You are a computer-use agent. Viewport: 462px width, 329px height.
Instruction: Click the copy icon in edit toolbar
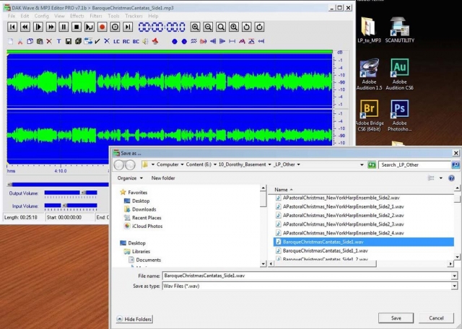pos(30,42)
